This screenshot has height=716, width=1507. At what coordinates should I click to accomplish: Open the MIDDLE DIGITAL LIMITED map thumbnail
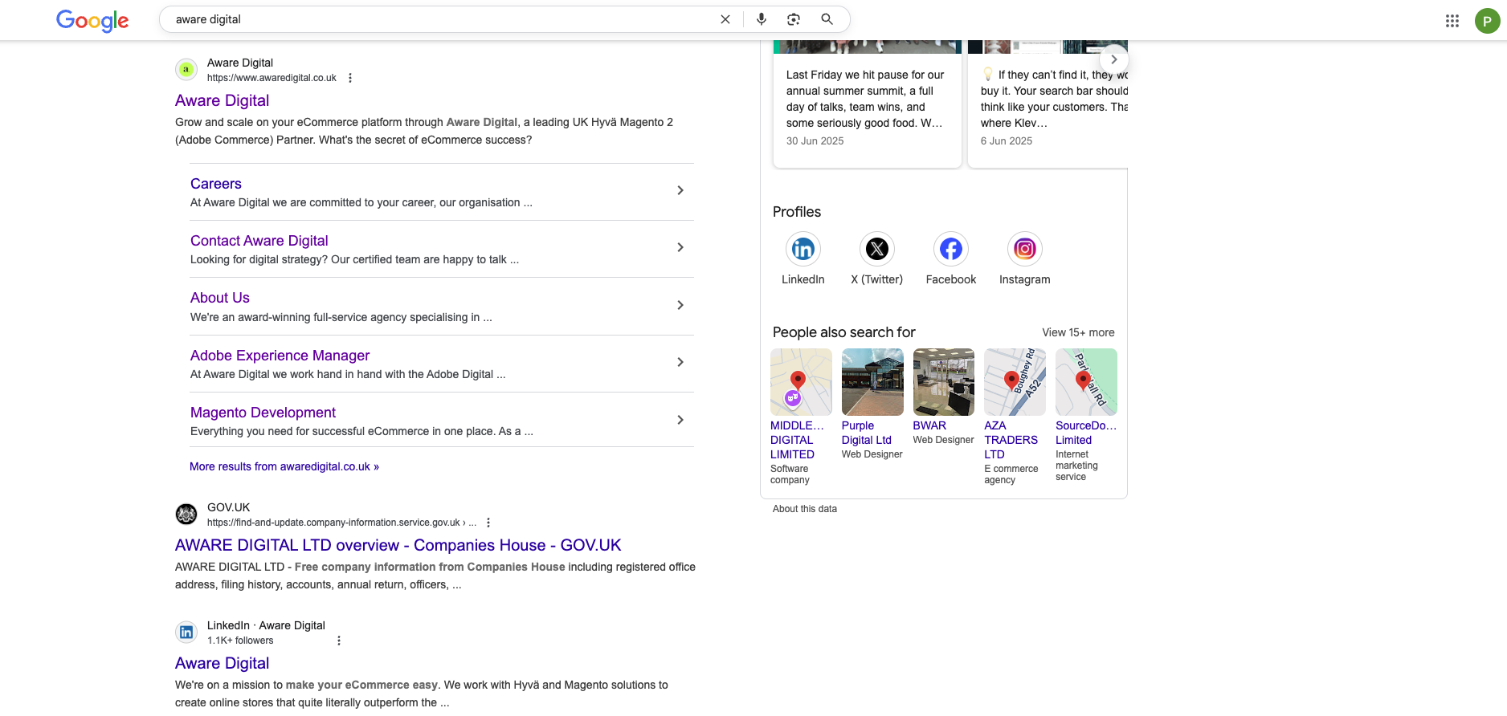801,382
